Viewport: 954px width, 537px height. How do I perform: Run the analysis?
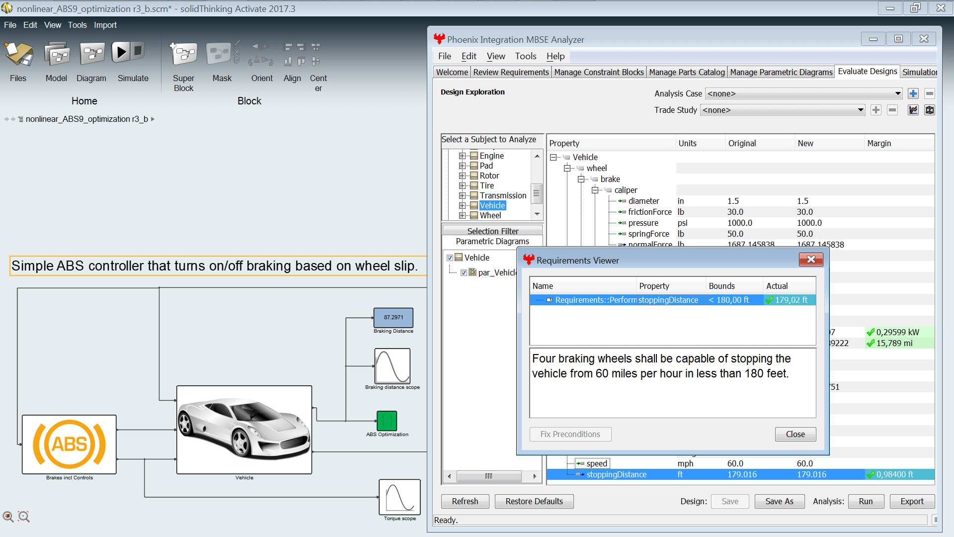(x=866, y=501)
